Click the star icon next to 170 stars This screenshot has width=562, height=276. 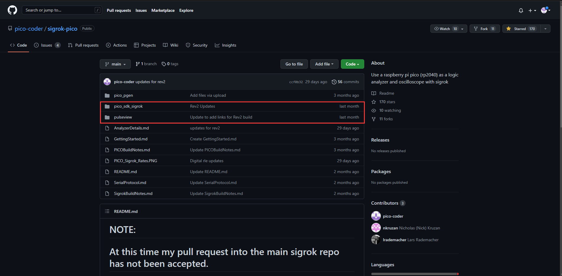tap(374, 102)
